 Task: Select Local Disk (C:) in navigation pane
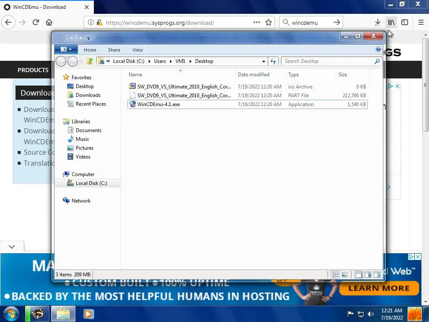click(x=88, y=183)
